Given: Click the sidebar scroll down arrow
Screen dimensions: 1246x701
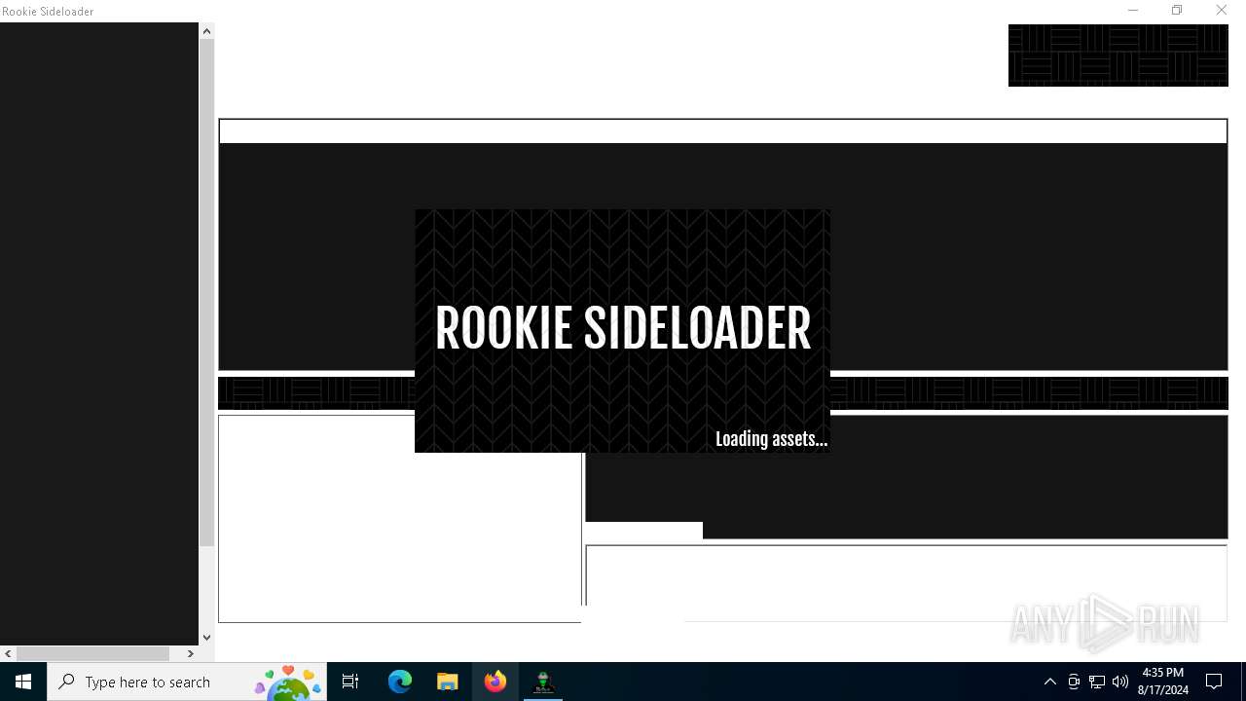Looking at the screenshot, I should tap(206, 638).
